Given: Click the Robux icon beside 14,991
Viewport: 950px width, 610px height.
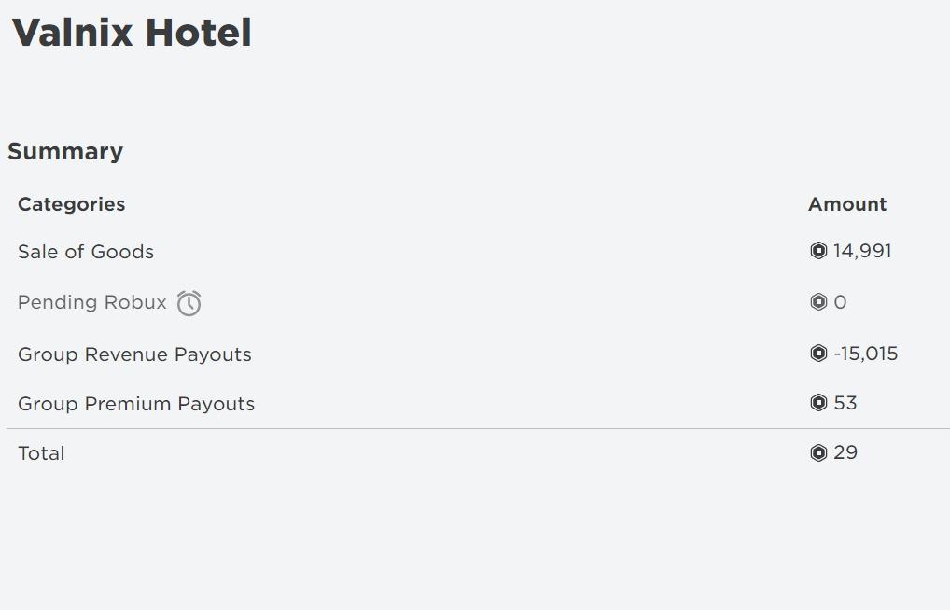Looking at the screenshot, I should (817, 251).
